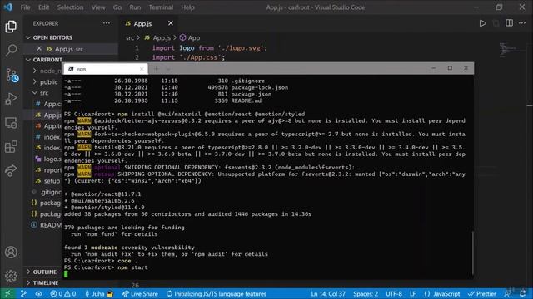This screenshot has width=533, height=299.
Task: Expand the OUTLINE section
Action: click(x=42, y=272)
